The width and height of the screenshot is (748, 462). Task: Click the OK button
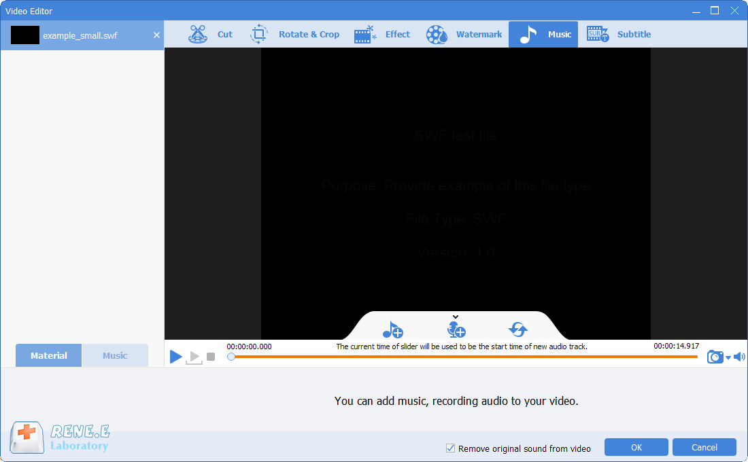coord(636,447)
